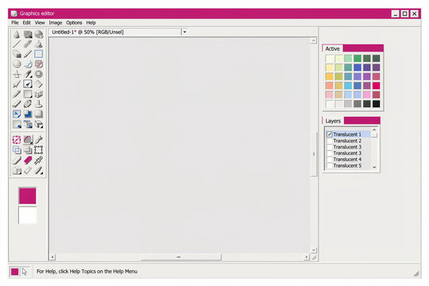Open the View menu
This screenshot has height=286, width=429.
tap(40, 23)
